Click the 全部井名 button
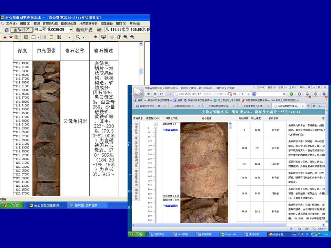This screenshot has height=248, width=331. click(21, 30)
